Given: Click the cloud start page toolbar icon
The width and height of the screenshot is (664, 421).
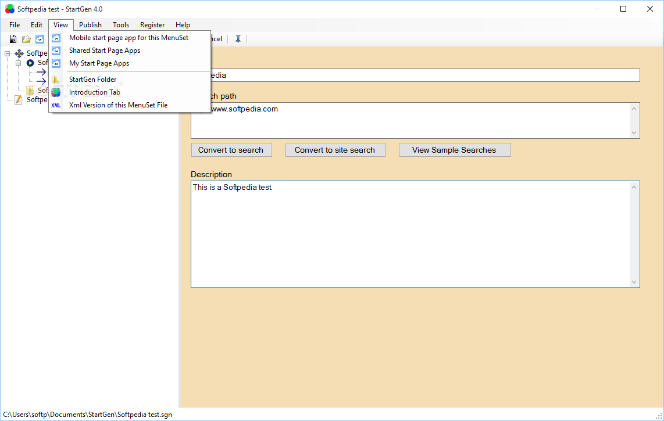Looking at the screenshot, I should click(x=40, y=39).
